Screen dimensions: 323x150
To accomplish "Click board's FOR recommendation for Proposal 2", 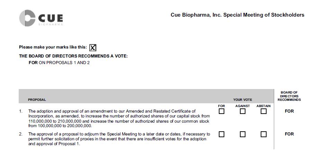I will pos(289,134).
